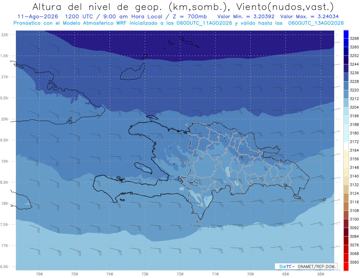Click the latitude label 19N
The image size is (360, 278).
[x=5, y=161]
